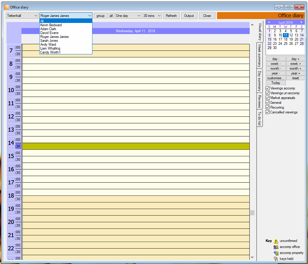The height and width of the screenshot is (264, 308).
Task: Open the Tettenhall office dropdown
Action: coord(22,16)
